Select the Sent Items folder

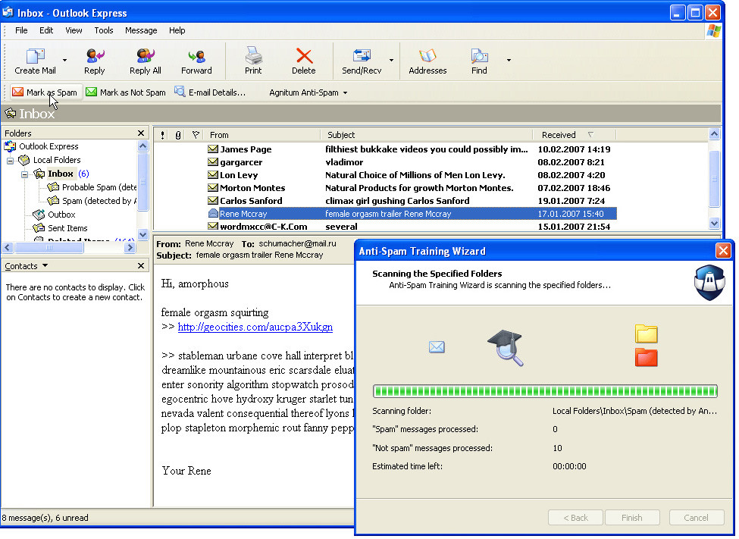pos(67,228)
